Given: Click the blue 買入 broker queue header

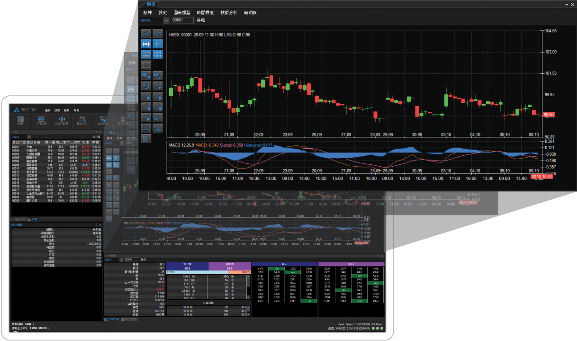Looking at the screenshot, I should pos(284,263).
